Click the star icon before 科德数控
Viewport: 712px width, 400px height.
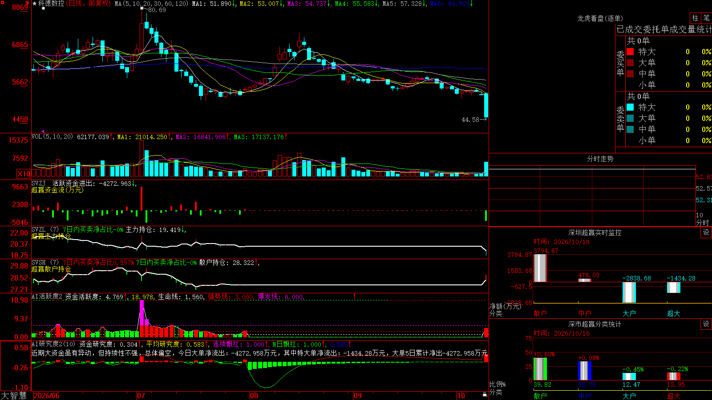click(x=34, y=4)
